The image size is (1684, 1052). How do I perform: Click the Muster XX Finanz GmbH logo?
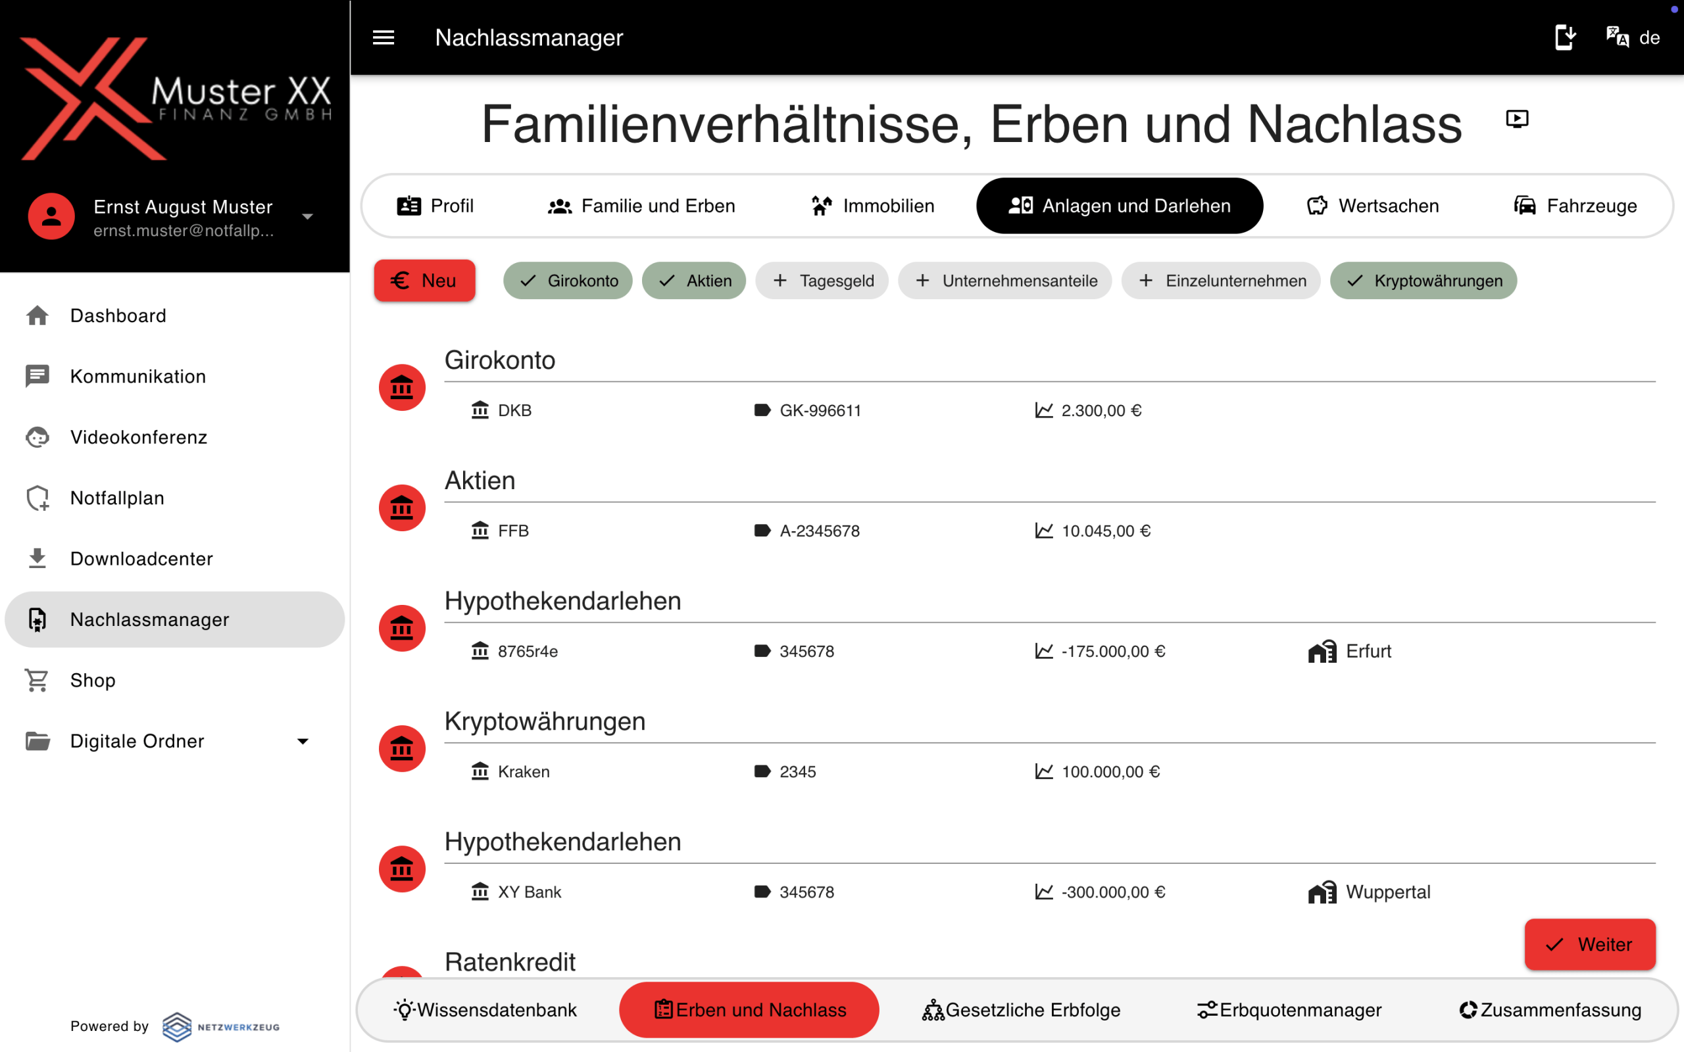pyautogui.click(x=176, y=99)
